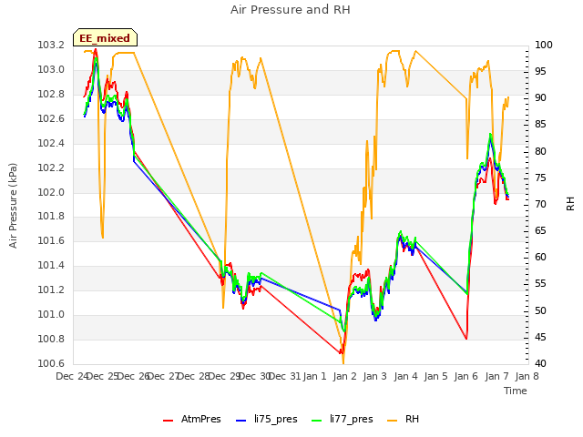Screen dimensions: 583x437
Task: Click the 103.2 pressure tick label
Action: pyautogui.click(x=51, y=46)
